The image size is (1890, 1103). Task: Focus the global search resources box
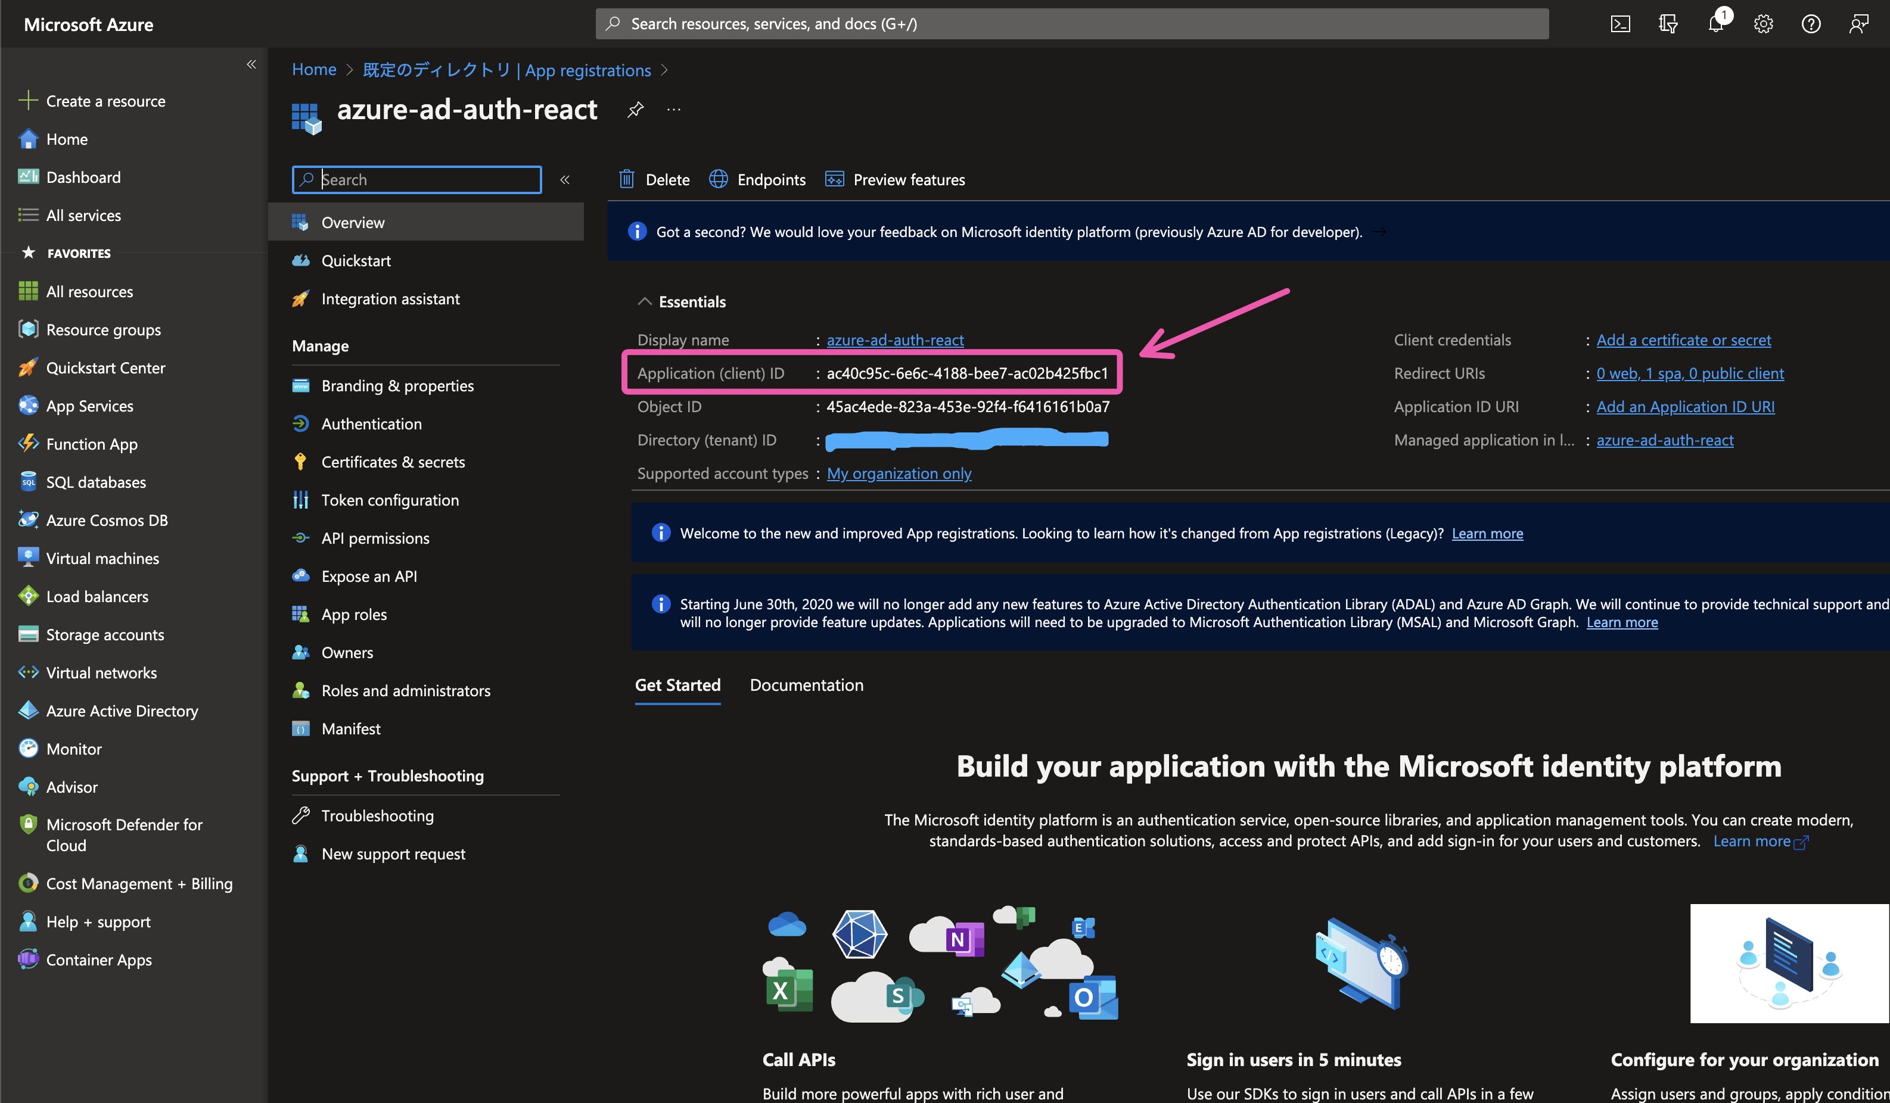click(x=1073, y=24)
